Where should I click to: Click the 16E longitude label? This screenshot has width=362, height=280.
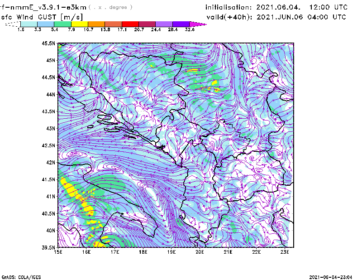(x=86, y=252)
